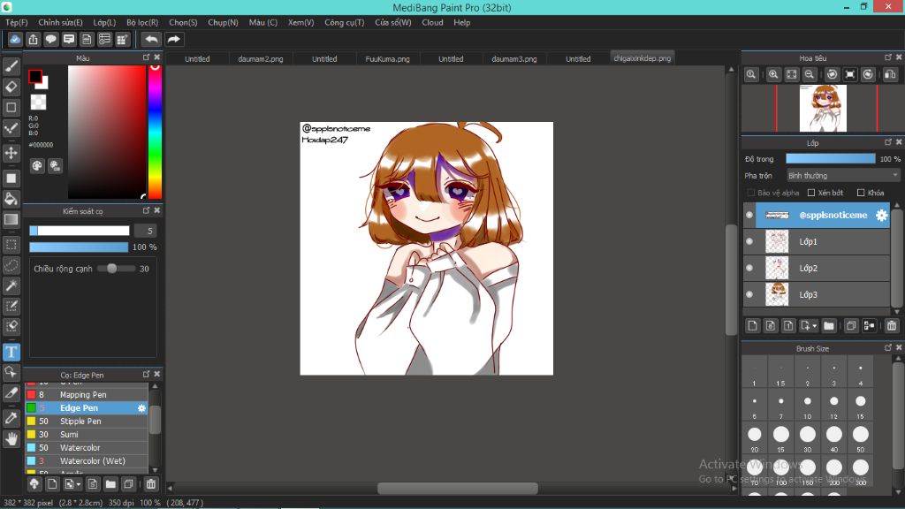
Task: Select the Lasso tool
Action: tap(11, 265)
